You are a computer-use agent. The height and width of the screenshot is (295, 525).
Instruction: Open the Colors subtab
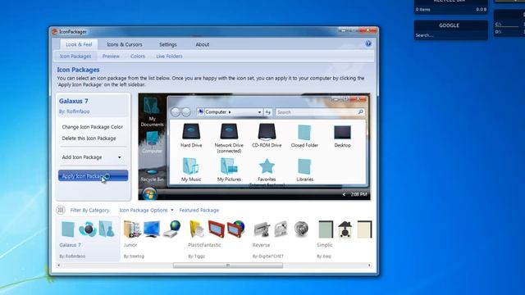pos(138,57)
